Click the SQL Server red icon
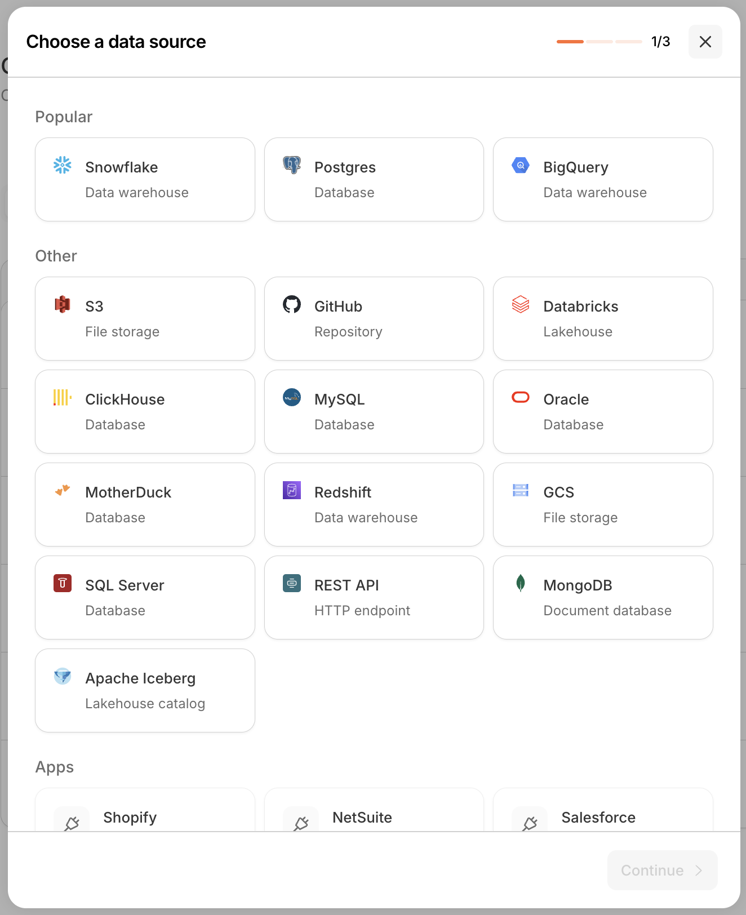 63,583
